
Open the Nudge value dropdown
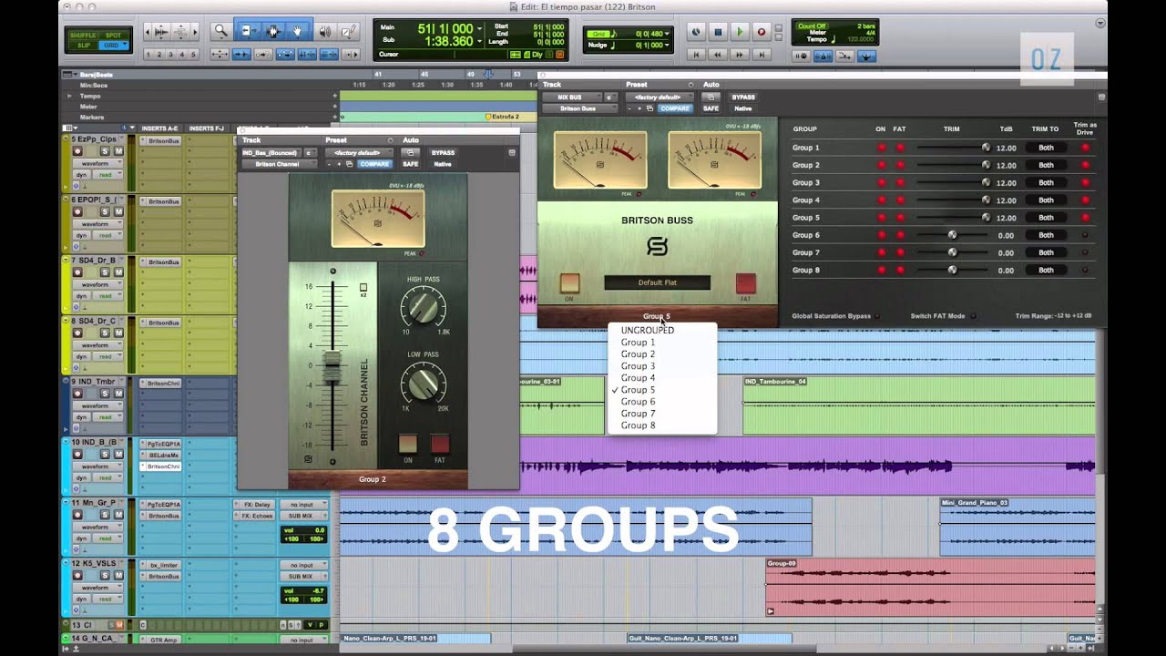(668, 45)
